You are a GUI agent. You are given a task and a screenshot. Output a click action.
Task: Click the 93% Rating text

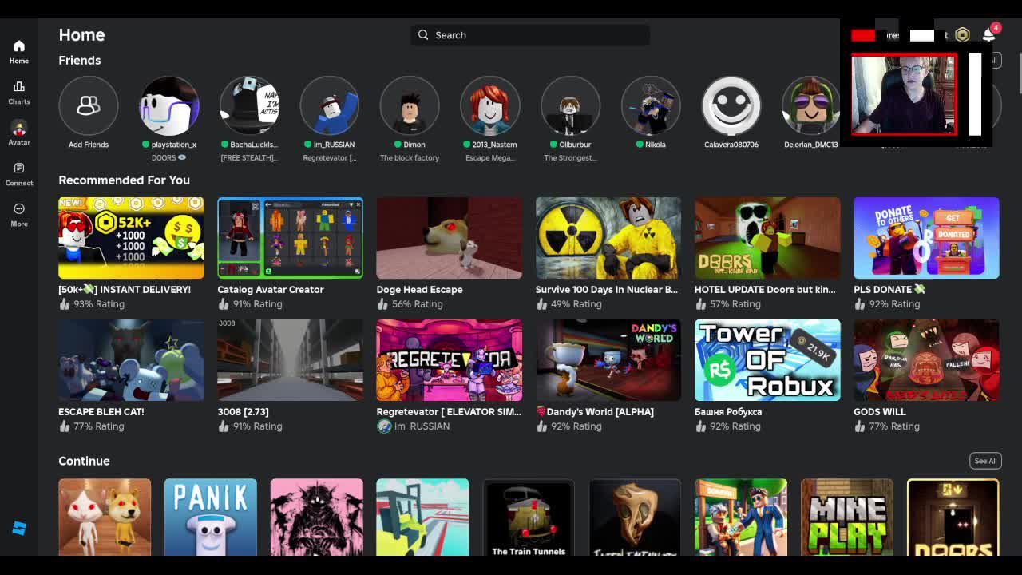tap(99, 304)
